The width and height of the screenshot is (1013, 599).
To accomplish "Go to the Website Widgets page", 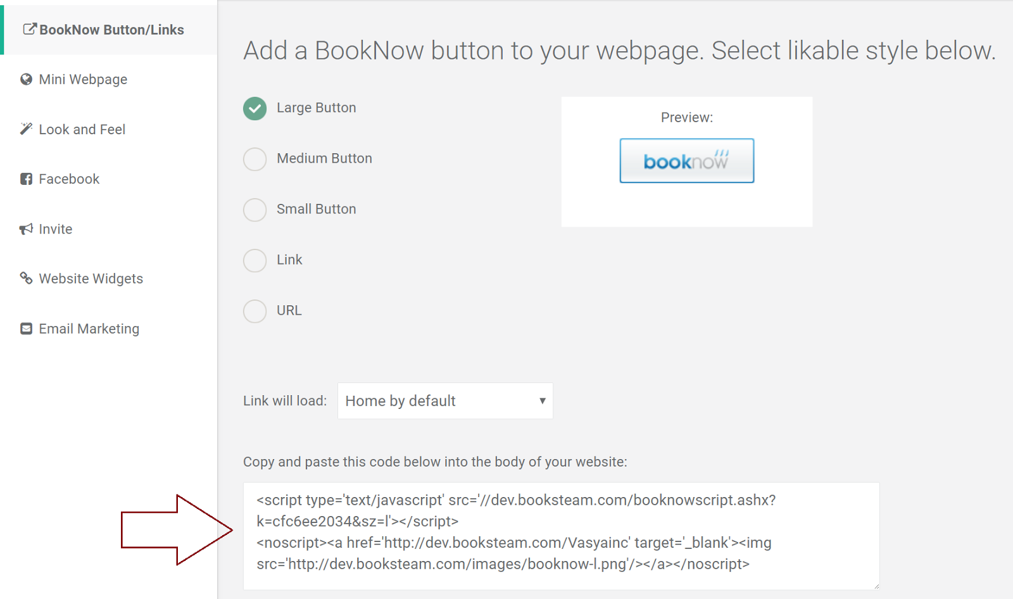I will point(91,278).
